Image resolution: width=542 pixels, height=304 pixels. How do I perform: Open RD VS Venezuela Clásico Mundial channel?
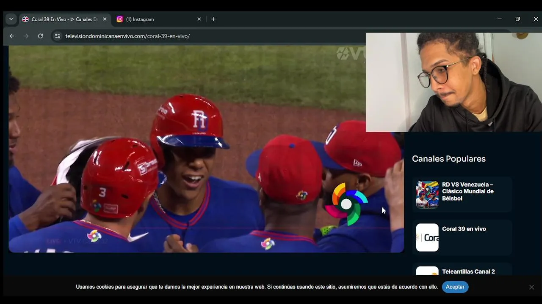[x=467, y=191]
